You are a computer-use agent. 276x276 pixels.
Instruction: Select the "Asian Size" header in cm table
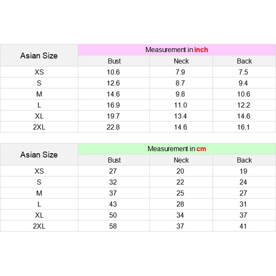coord(39,155)
